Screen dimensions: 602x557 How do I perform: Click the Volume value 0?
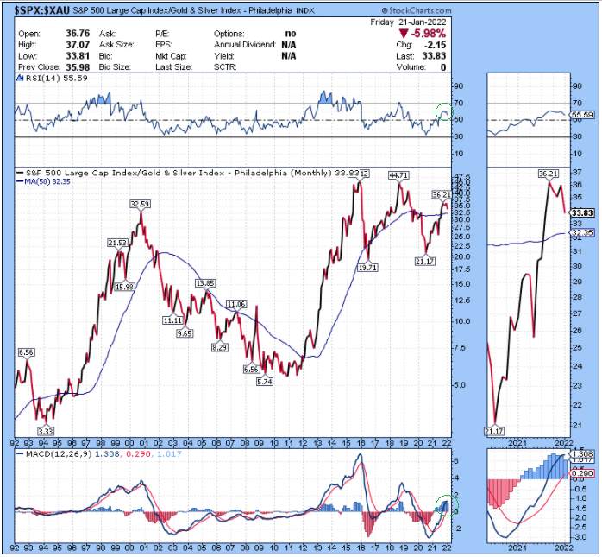click(x=443, y=67)
